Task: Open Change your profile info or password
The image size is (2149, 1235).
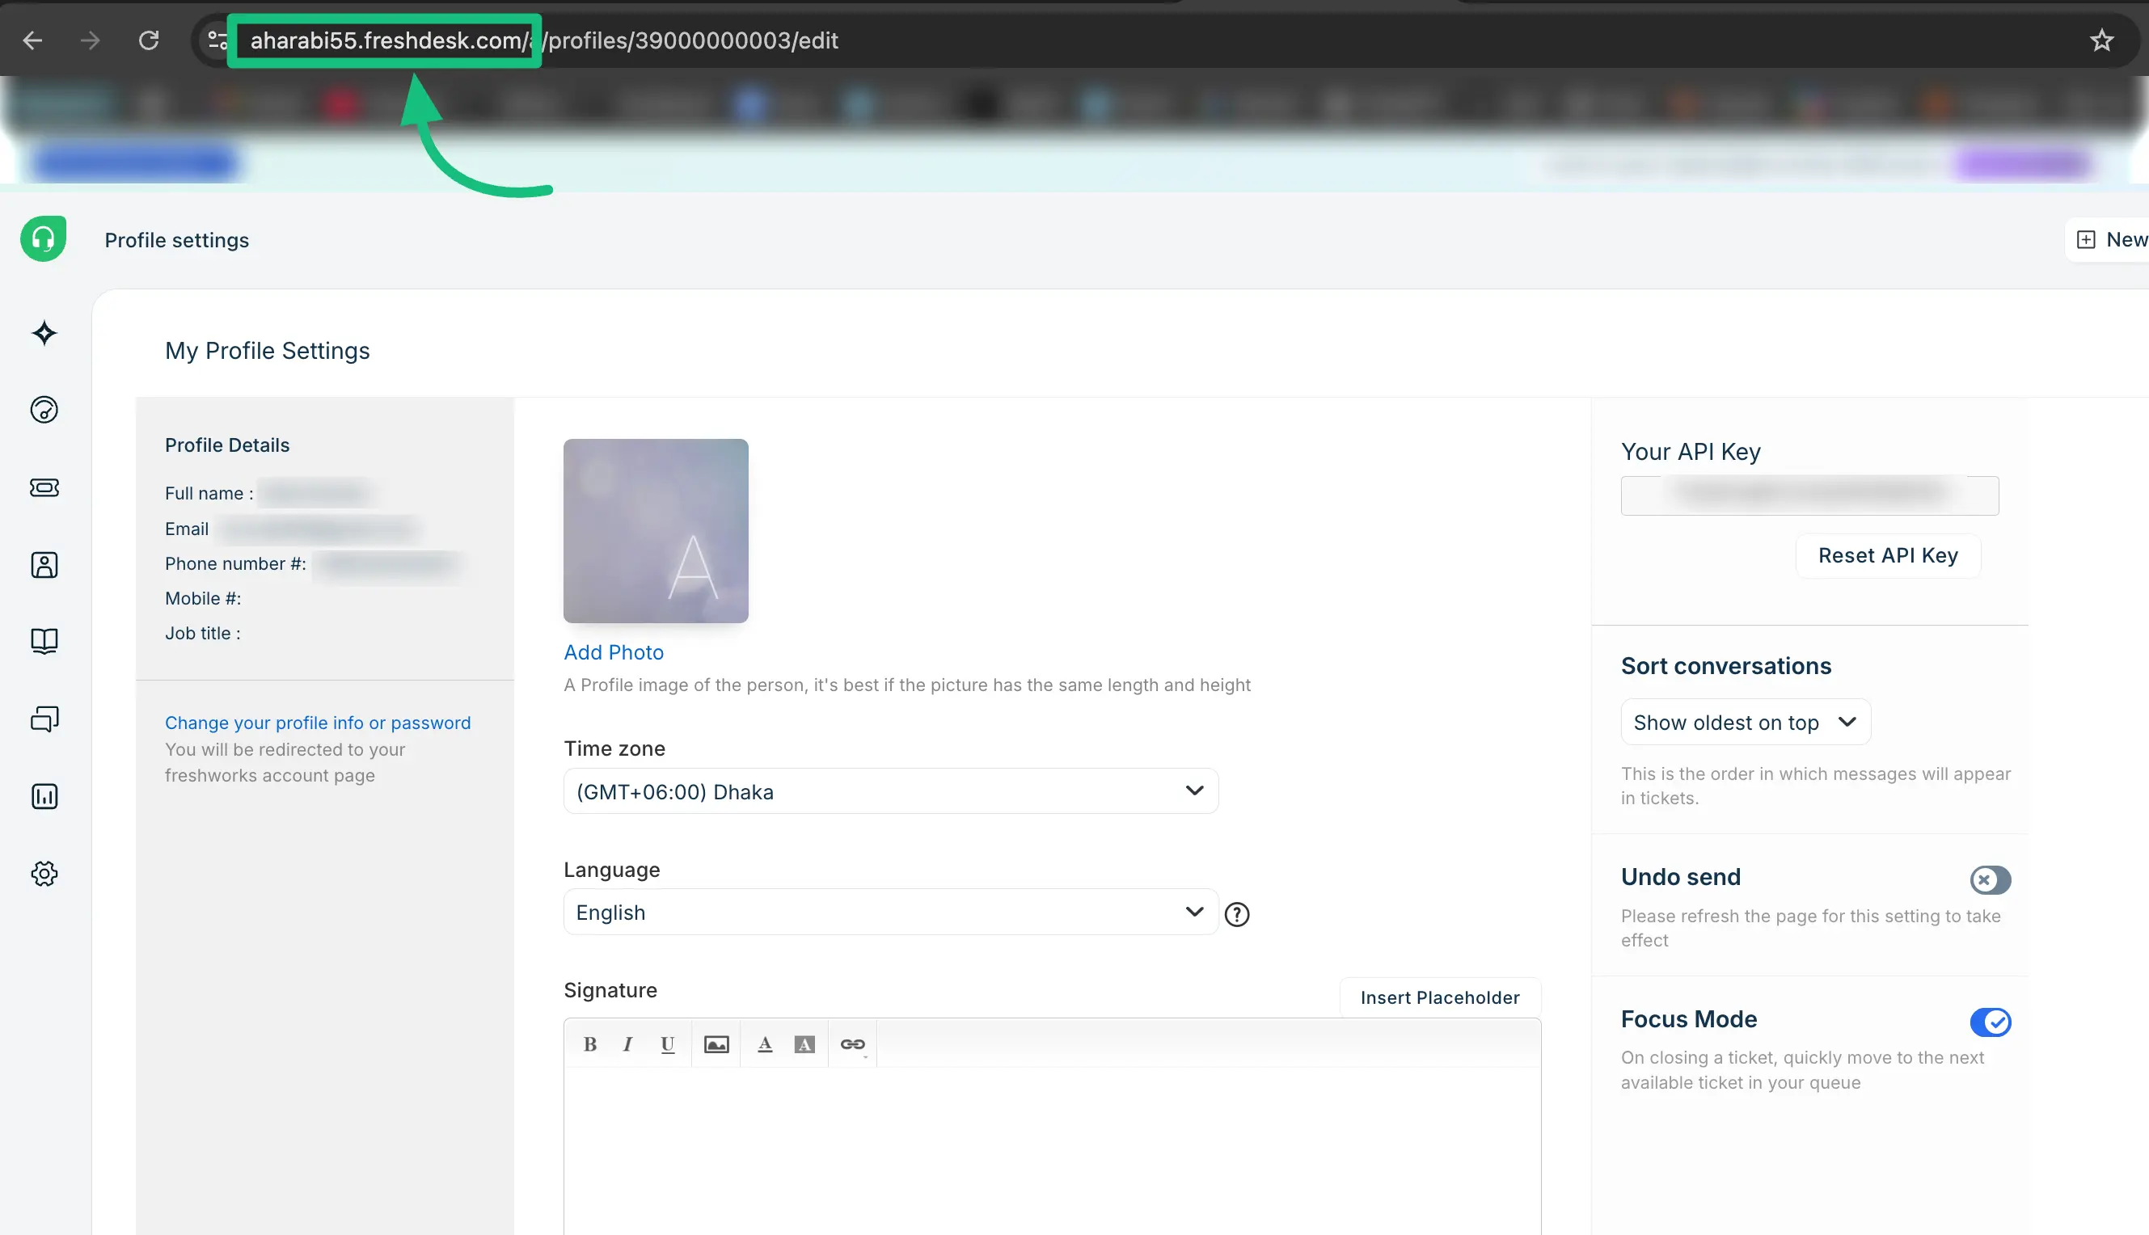Action: [x=317, y=723]
